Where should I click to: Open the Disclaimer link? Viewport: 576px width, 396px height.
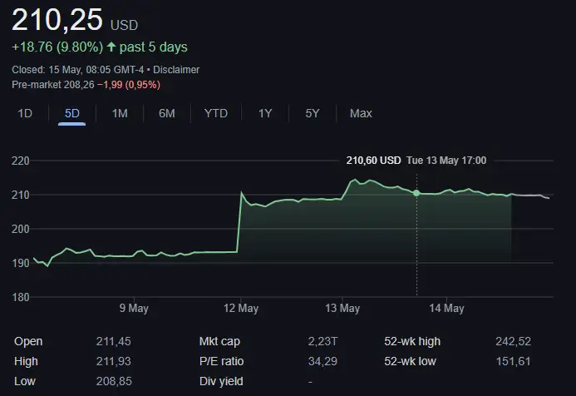(176, 70)
